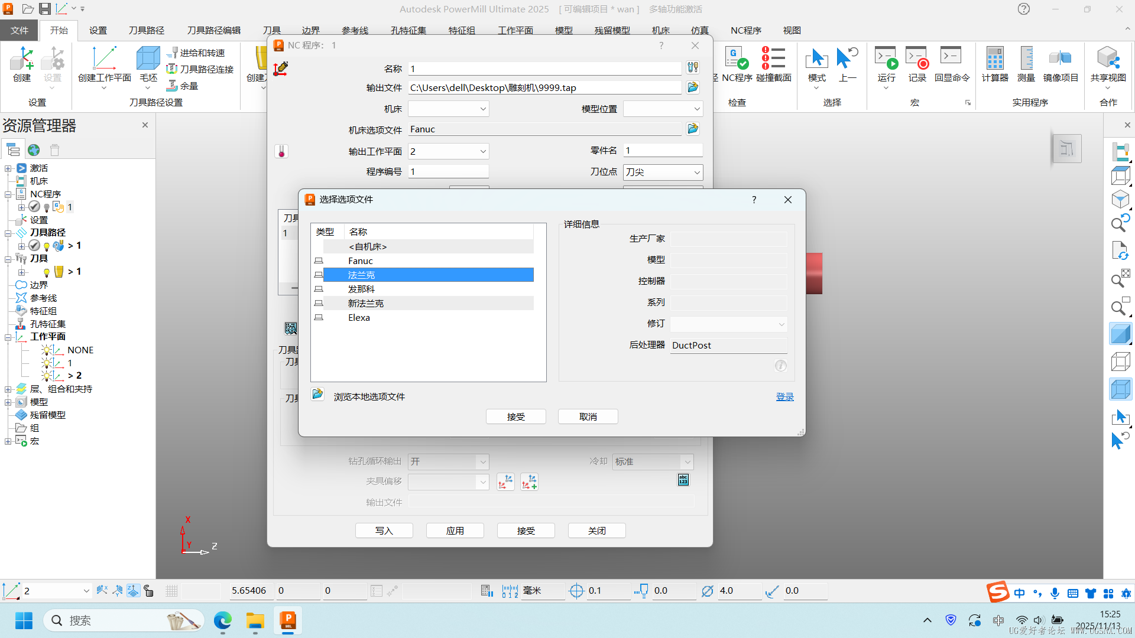Image resolution: width=1135 pixels, height=638 pixels.
Task: Accept the selected 法兰克 option file
Action: point(515,416)
